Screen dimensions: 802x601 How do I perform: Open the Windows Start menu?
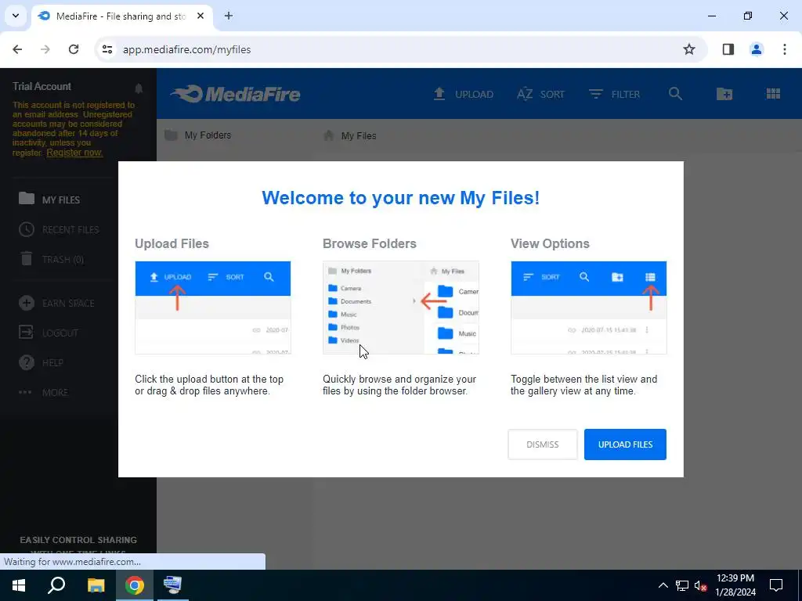click(19, 585)
